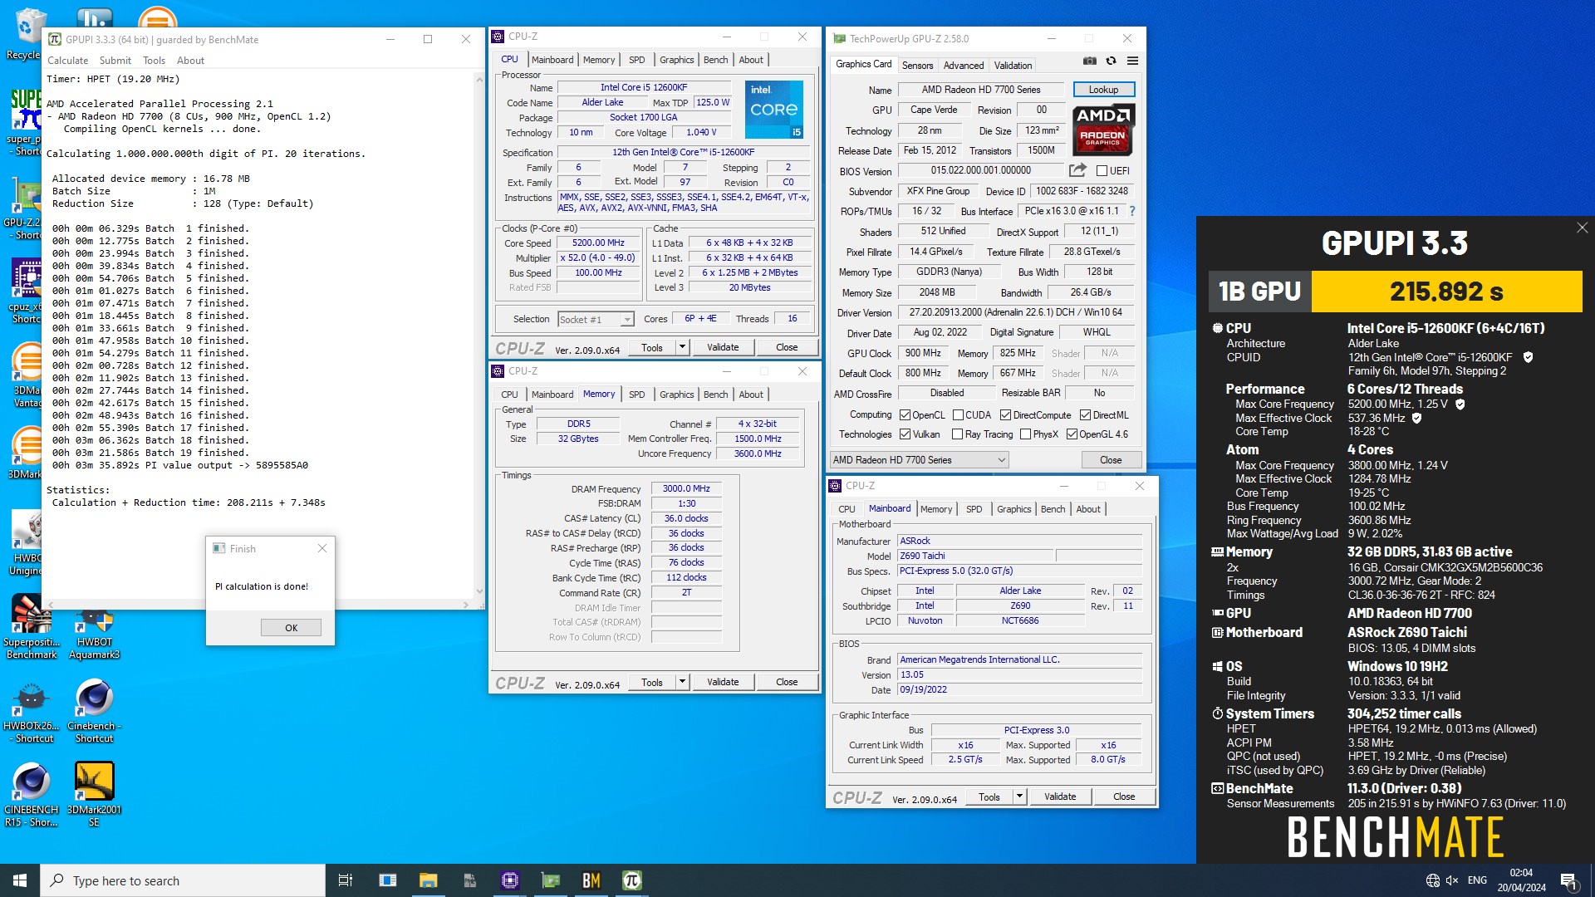This screenshot has width=1595, height=897.
Task: Open the HWBOT Aquamark3 desktop shortcut
Action: [94, 633]
